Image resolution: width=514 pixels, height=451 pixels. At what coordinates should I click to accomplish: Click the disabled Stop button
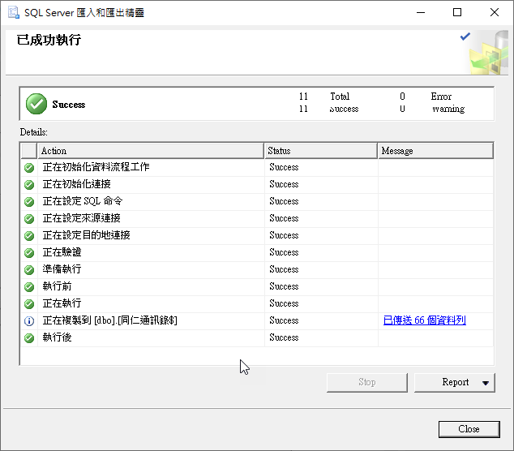(367, 382)
